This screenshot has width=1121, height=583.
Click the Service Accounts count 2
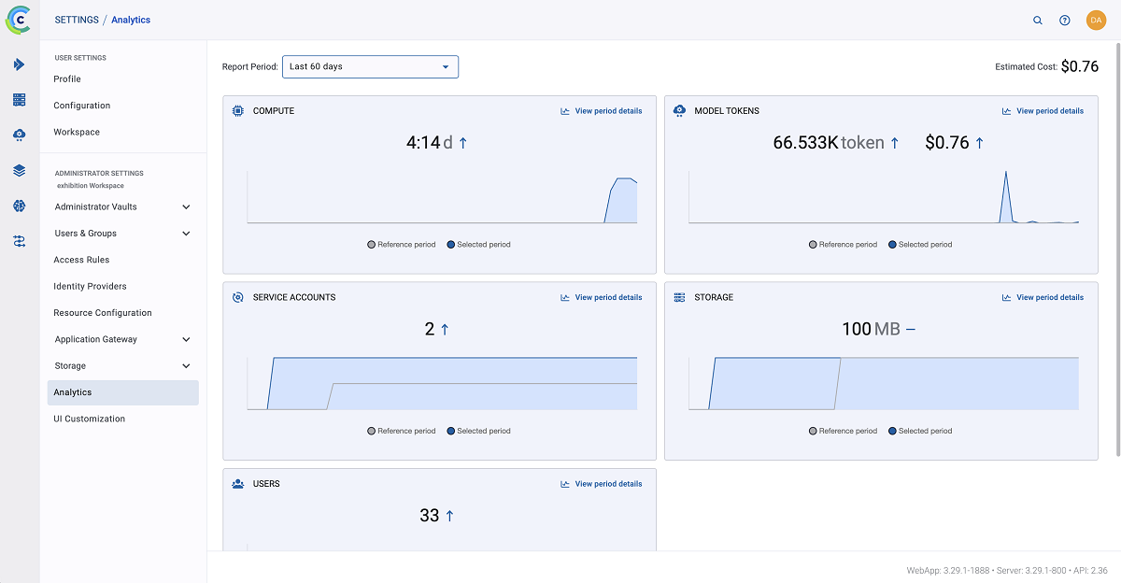tap(430, 329)
